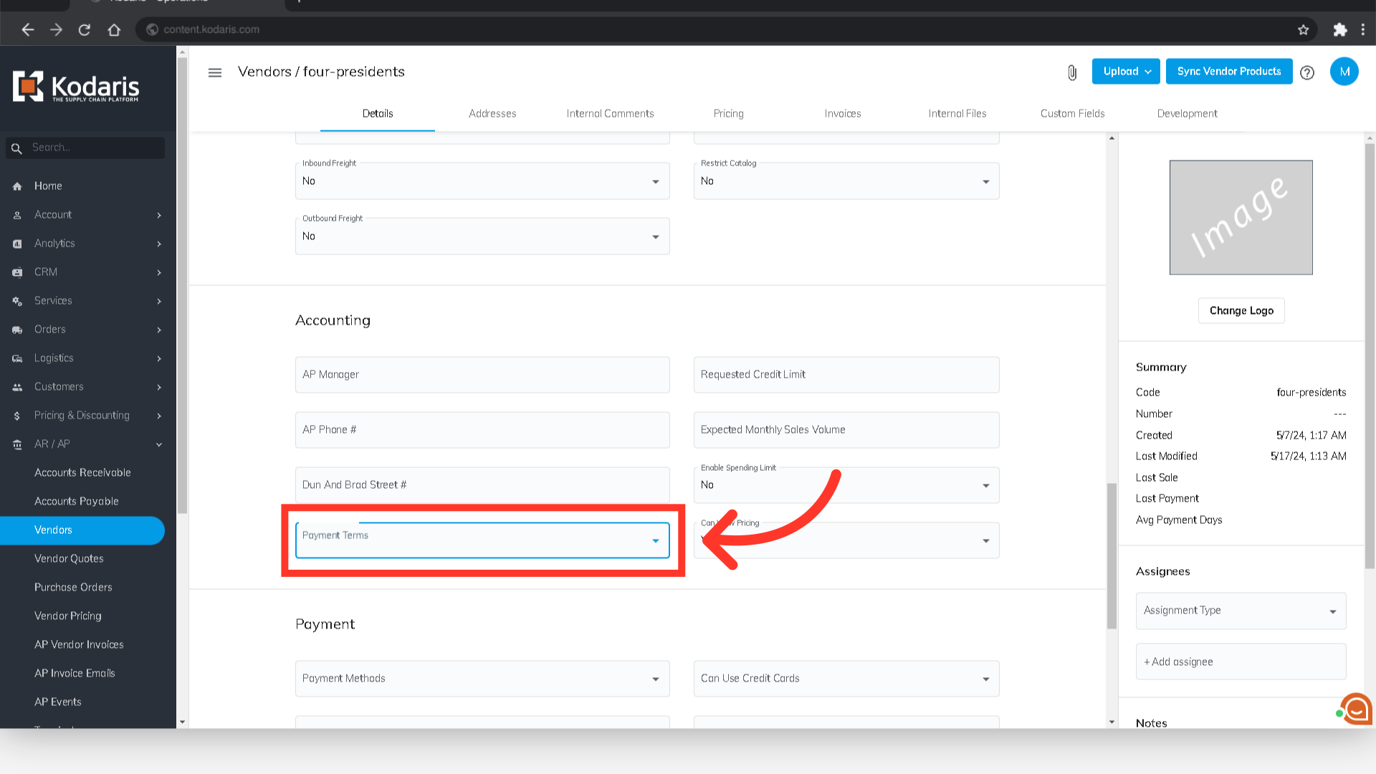
Task: Open the Payment Terms dropdown
Action: pos(482,540)
